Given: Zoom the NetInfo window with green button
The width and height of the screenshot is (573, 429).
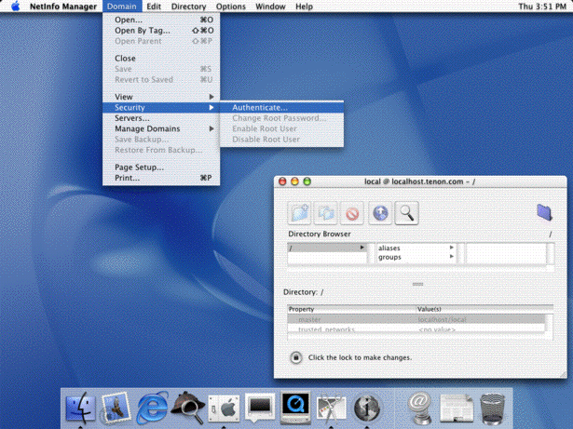Looking at the screenshot, I should click(307, 181).
